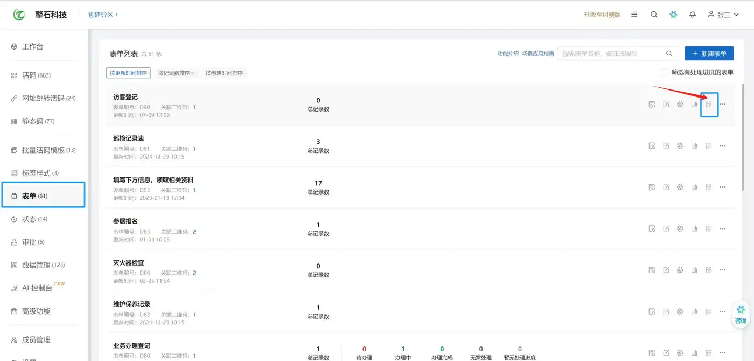The width and height of the screenshot is (754, 361).
Task: Open more options menu for 维护保养记录
Action: [723, 311]
